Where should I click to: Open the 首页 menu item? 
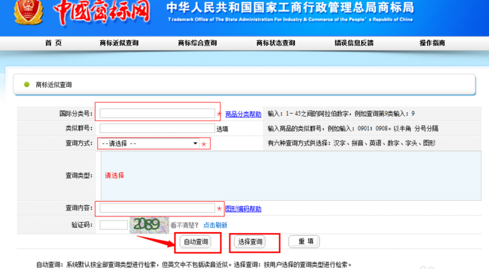54,43
